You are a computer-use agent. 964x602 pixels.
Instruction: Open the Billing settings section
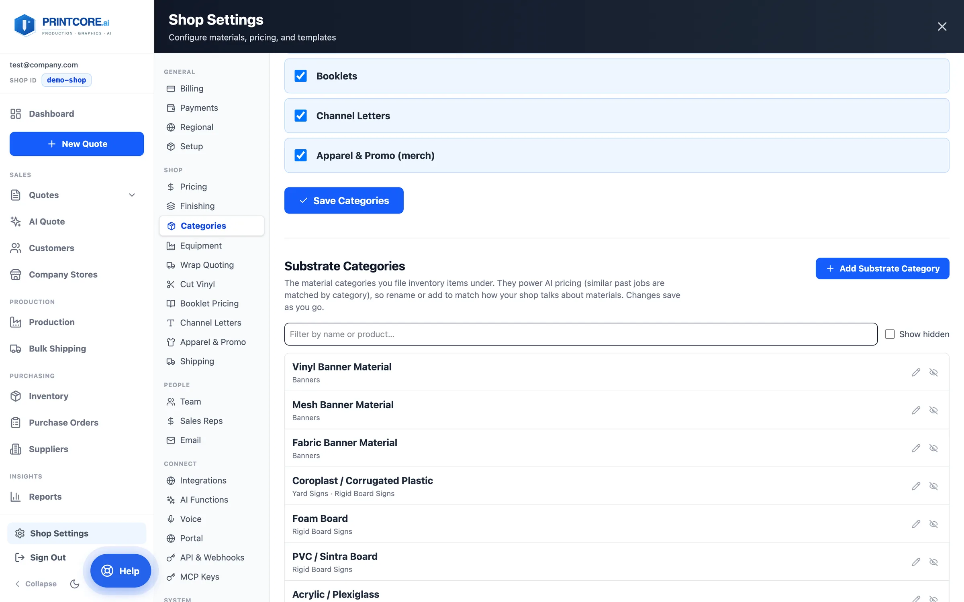(x=212, y=88)
